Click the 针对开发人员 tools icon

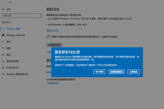coord(3,68)
